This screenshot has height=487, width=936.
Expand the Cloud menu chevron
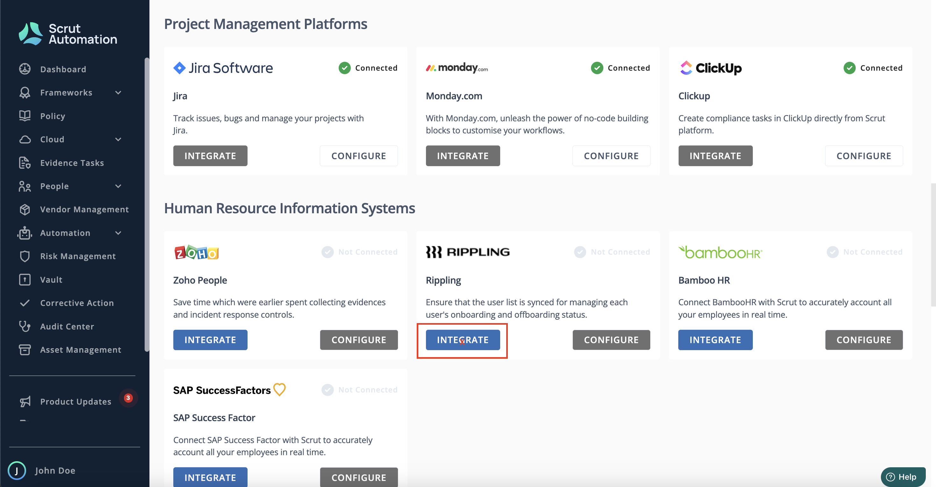(x=118, y=139)
